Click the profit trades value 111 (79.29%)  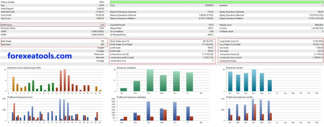[x=207, y=45]
